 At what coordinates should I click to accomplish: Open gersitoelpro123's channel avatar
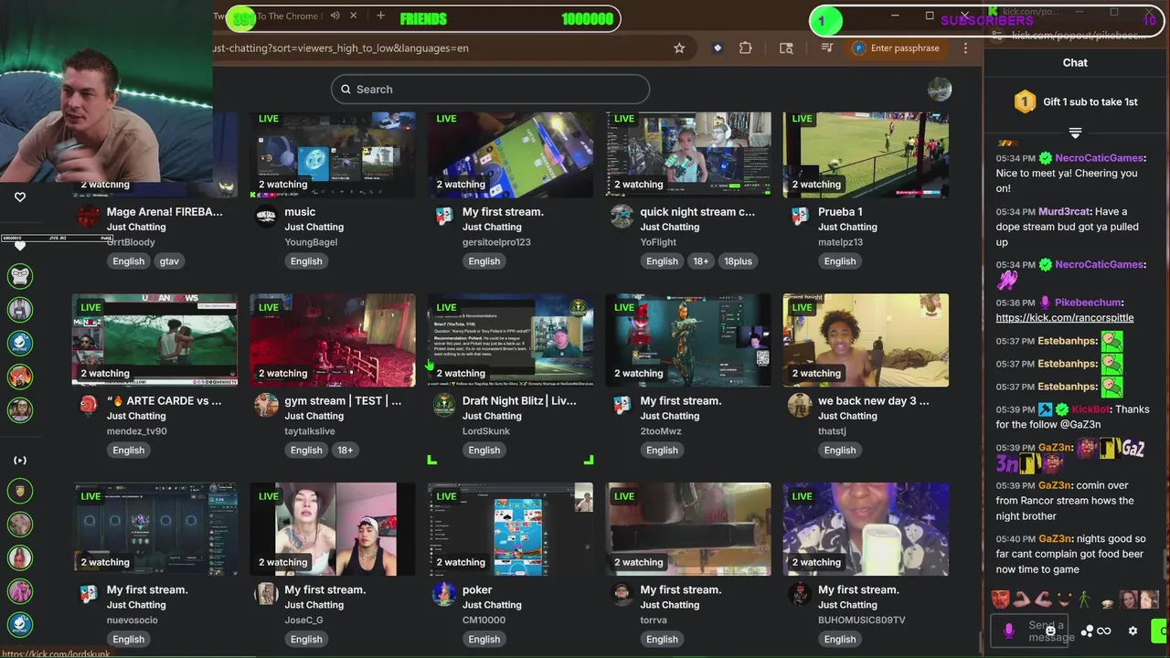tap(444, 217)
